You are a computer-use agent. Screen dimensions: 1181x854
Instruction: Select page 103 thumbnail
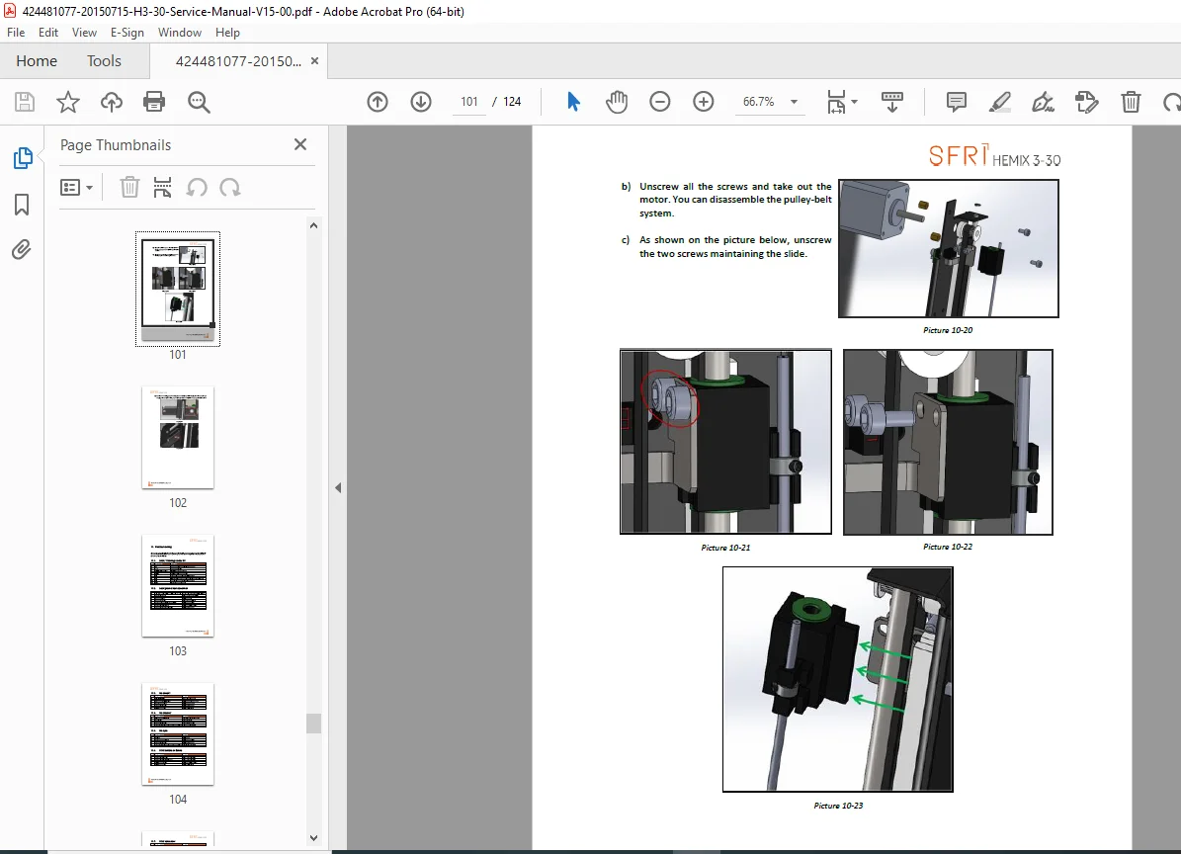pos(178,586)
